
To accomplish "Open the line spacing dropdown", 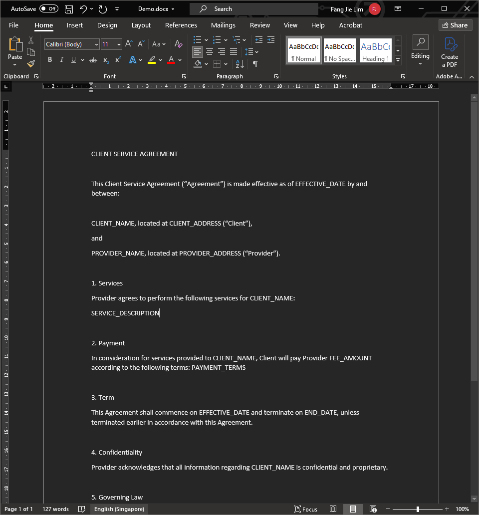I will click(x=251, y=52).
